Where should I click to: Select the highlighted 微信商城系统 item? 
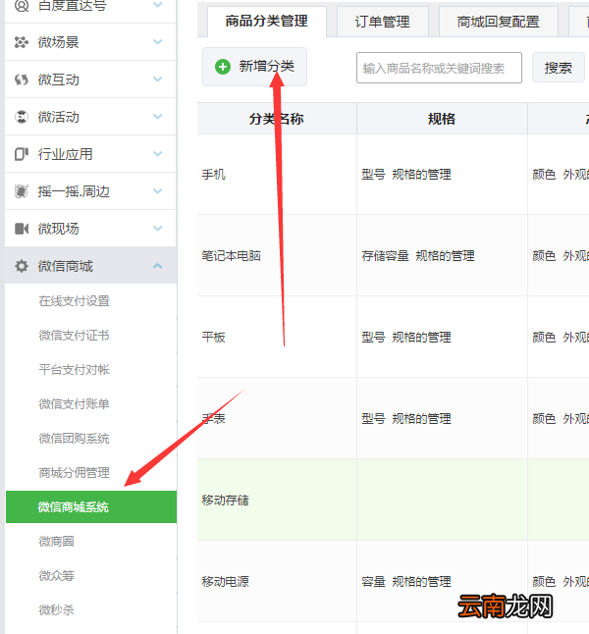click(x=91, y=507)
